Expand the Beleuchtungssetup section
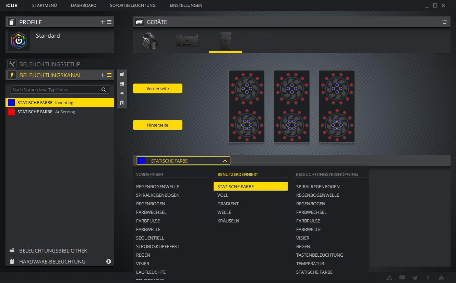Screen dimensions: 456x283 point(50,64)
